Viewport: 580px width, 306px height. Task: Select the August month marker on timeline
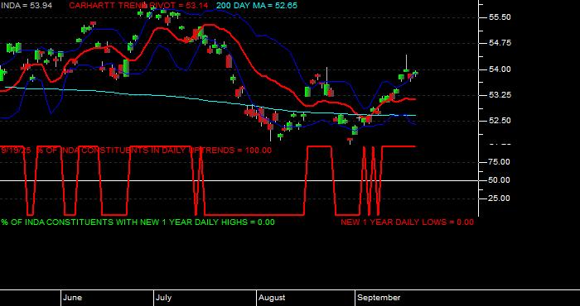272,298
